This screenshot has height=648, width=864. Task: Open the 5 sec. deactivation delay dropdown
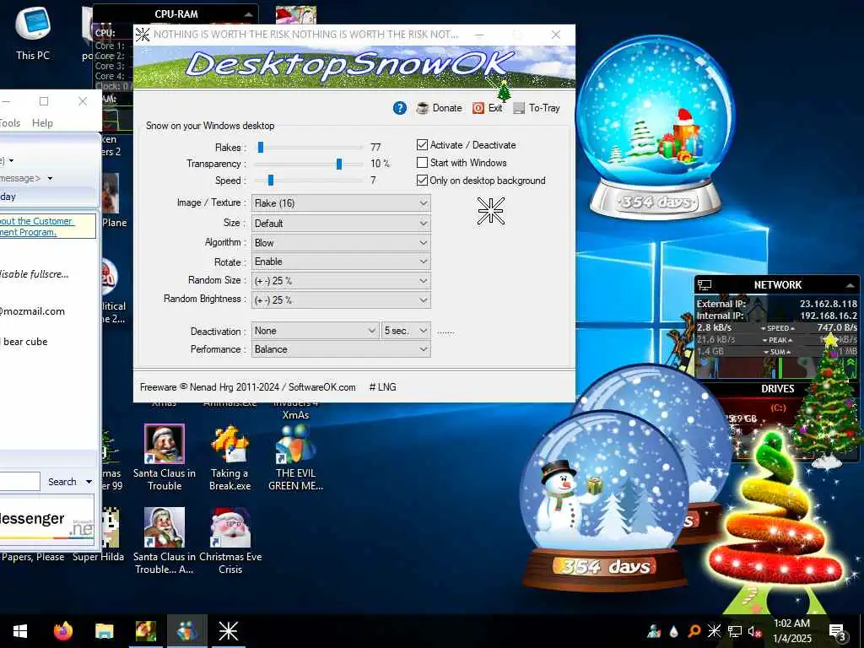click(x=406, y=331)
